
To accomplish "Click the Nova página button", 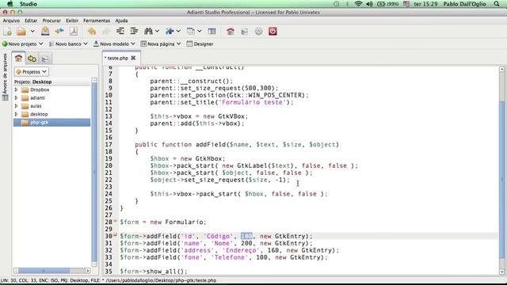I will 158,44.
